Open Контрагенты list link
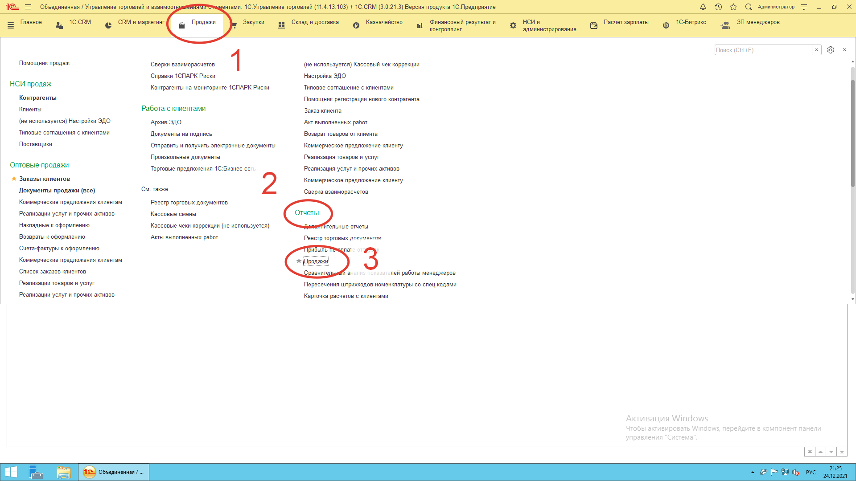Viewport: 856px width, 481px height. pyautogui.click(x=37, y=98)
